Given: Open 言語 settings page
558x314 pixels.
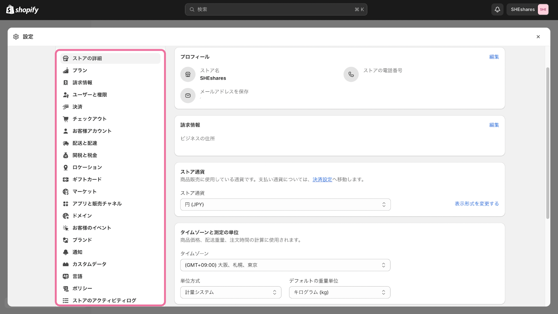Looking at the screenshot, I should tap(110, 276).
